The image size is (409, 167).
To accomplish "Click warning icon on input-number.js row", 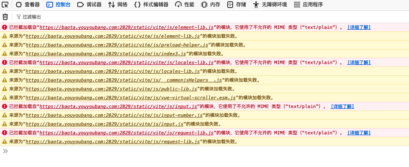I will tap(5, 115).
